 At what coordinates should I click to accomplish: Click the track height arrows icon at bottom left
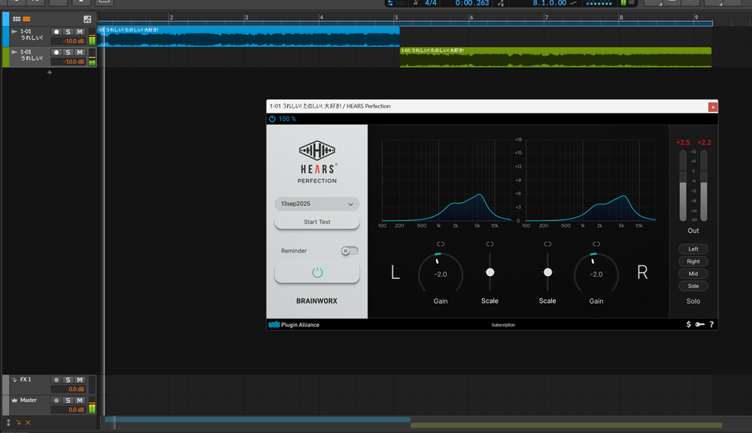pyautogui.click(x=8, y=422)
